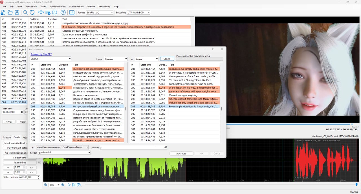Viewport: 361px width, 194px height.
Task: Click the layout chooser toolbar icon
Action: [72, 12]
